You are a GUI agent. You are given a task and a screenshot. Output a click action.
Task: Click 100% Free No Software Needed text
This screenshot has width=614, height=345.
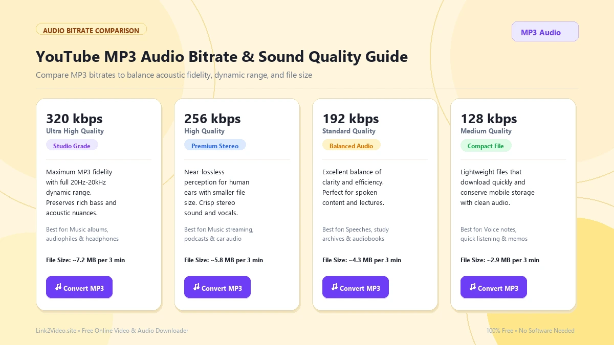(530, 331)
